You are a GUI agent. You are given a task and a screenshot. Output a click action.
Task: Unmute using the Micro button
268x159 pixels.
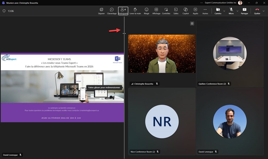point(231,11)
